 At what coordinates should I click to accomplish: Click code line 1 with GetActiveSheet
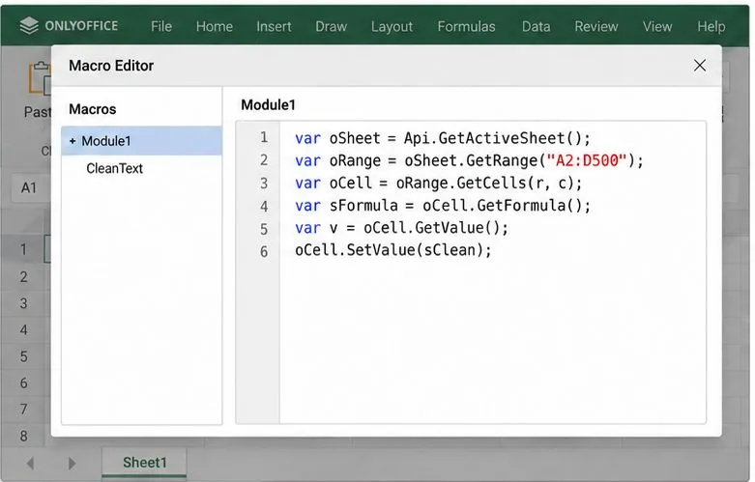click(443, 138)
